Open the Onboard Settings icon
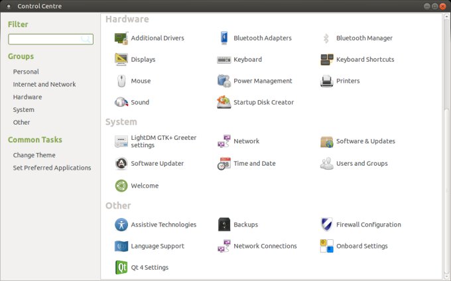The width and height of the screenshot is (451, 281). (x=327, y=247)
